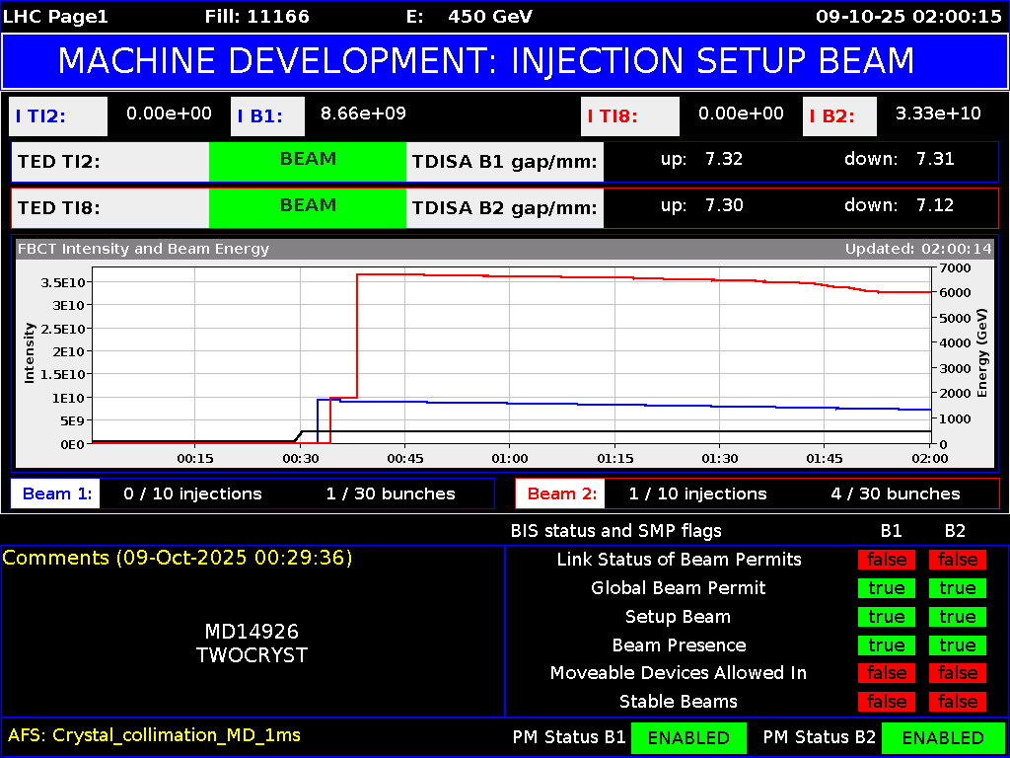Select the I B2 intensity label
Screen dimensions: 1010x758
click(839, 116)
